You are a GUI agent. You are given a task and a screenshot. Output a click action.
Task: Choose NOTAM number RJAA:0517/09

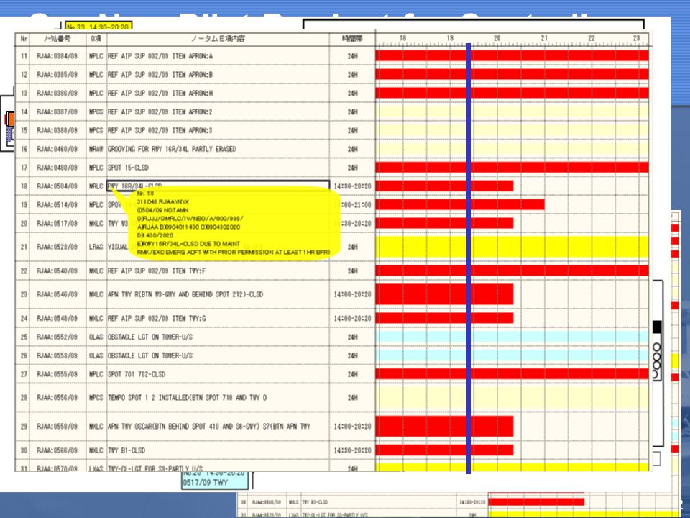[57, 223]
